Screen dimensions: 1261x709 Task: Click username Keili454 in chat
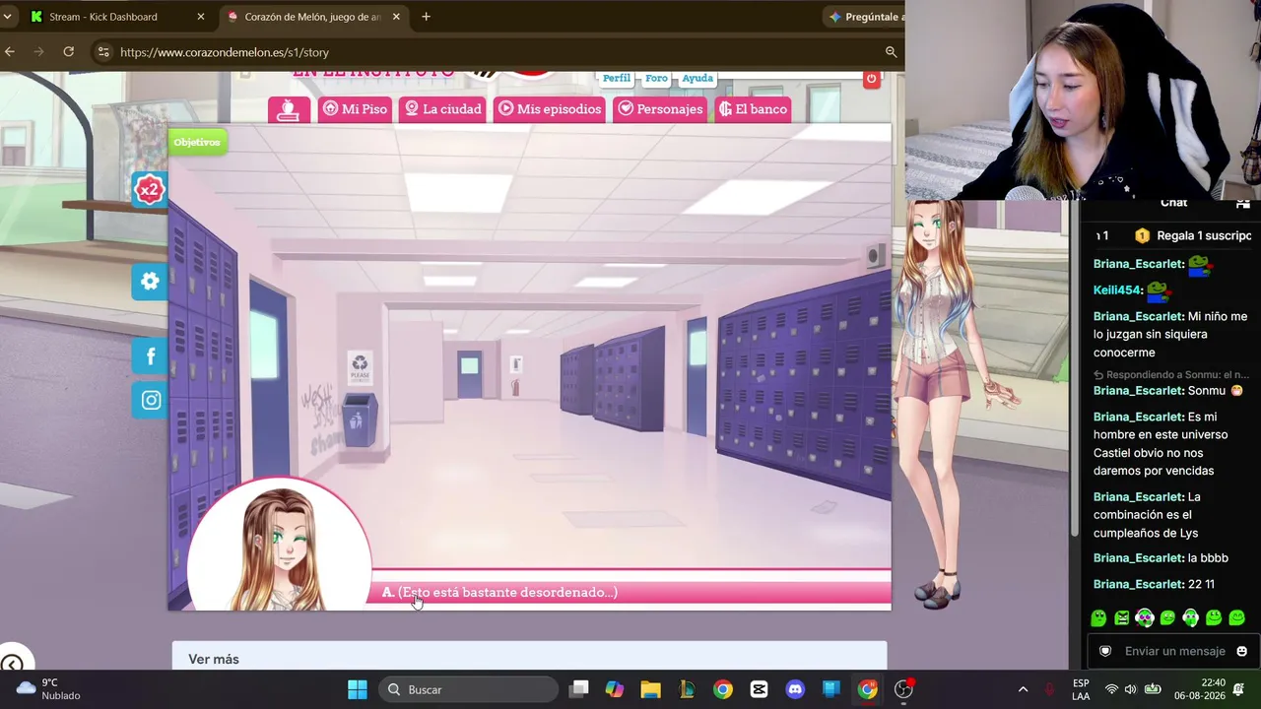point(1117,290)
